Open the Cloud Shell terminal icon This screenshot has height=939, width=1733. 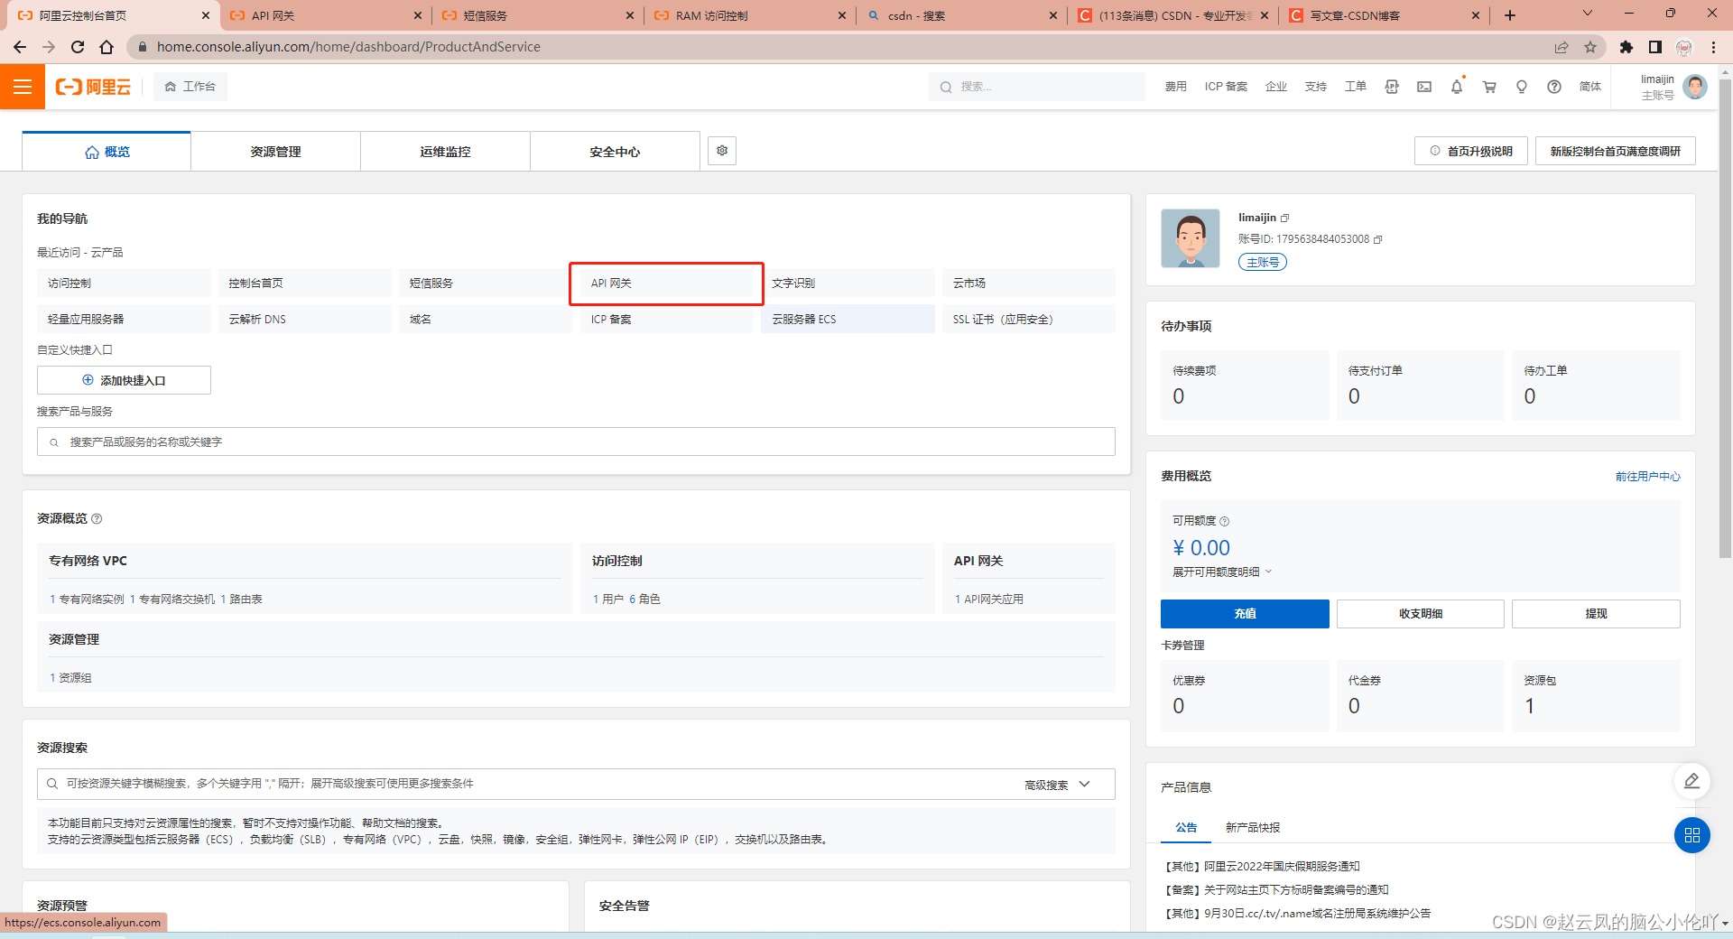1424,87
